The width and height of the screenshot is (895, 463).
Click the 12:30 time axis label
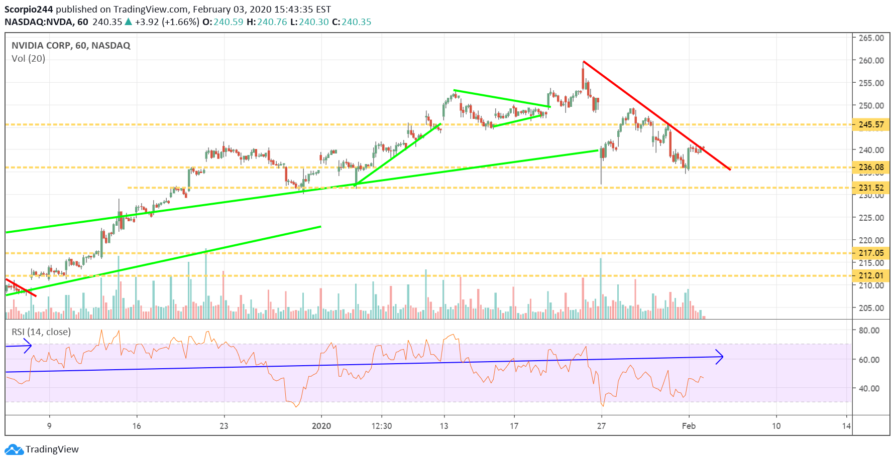click(382, 426)
